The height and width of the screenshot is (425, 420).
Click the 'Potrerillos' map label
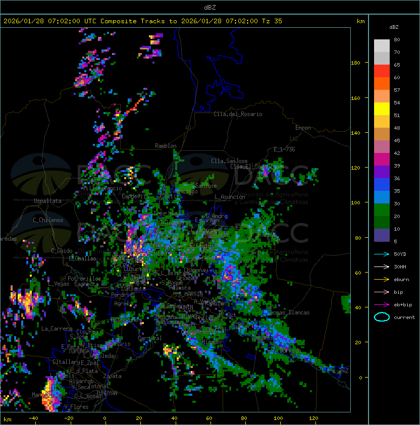[x=84, y=279]
